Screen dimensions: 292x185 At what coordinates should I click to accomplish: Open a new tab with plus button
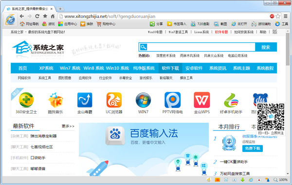point(60,9)
